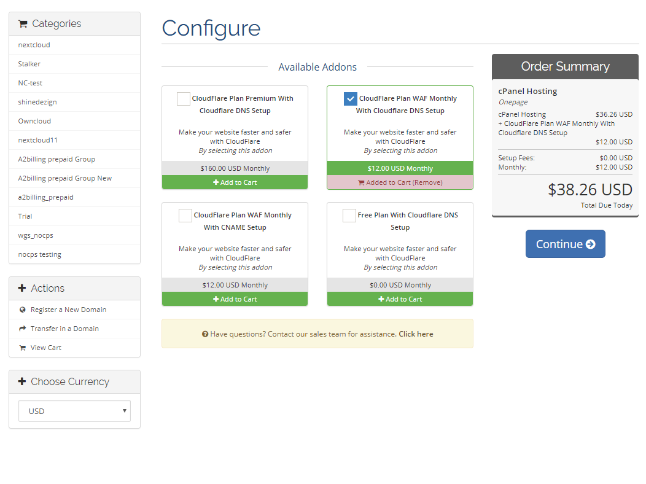Click the plus icon beside Actions heading
The height and width of the screenshot is (484, 646).
tap(22, 288)
